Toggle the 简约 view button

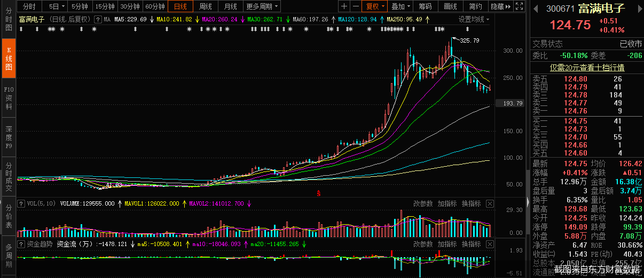tap(475, 6)
